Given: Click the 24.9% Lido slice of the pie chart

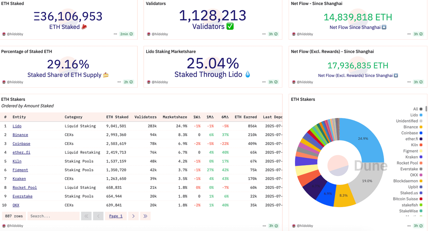Looking at the screenshot, I should click(364, 138).
